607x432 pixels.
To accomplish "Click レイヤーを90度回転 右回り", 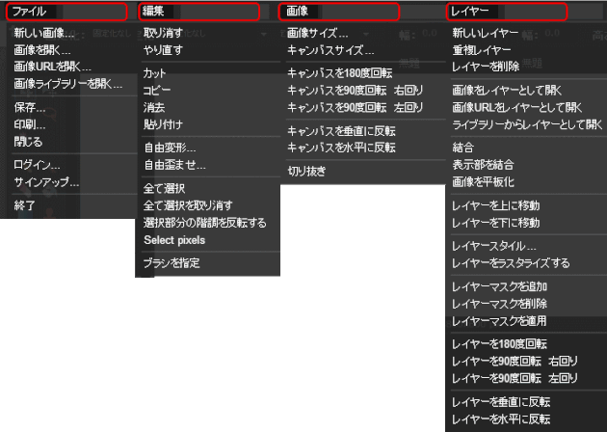I will coord(515,361).
